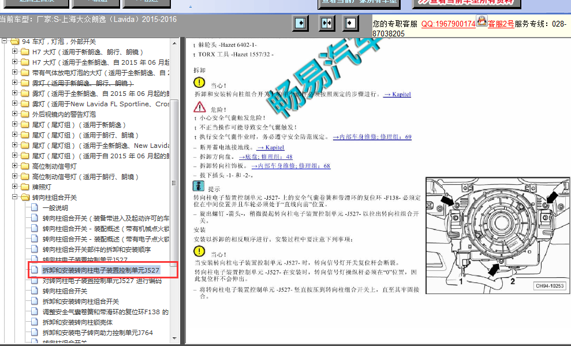Click the 客服2号 support link
The image size is (571, 346).
(501, 24)
